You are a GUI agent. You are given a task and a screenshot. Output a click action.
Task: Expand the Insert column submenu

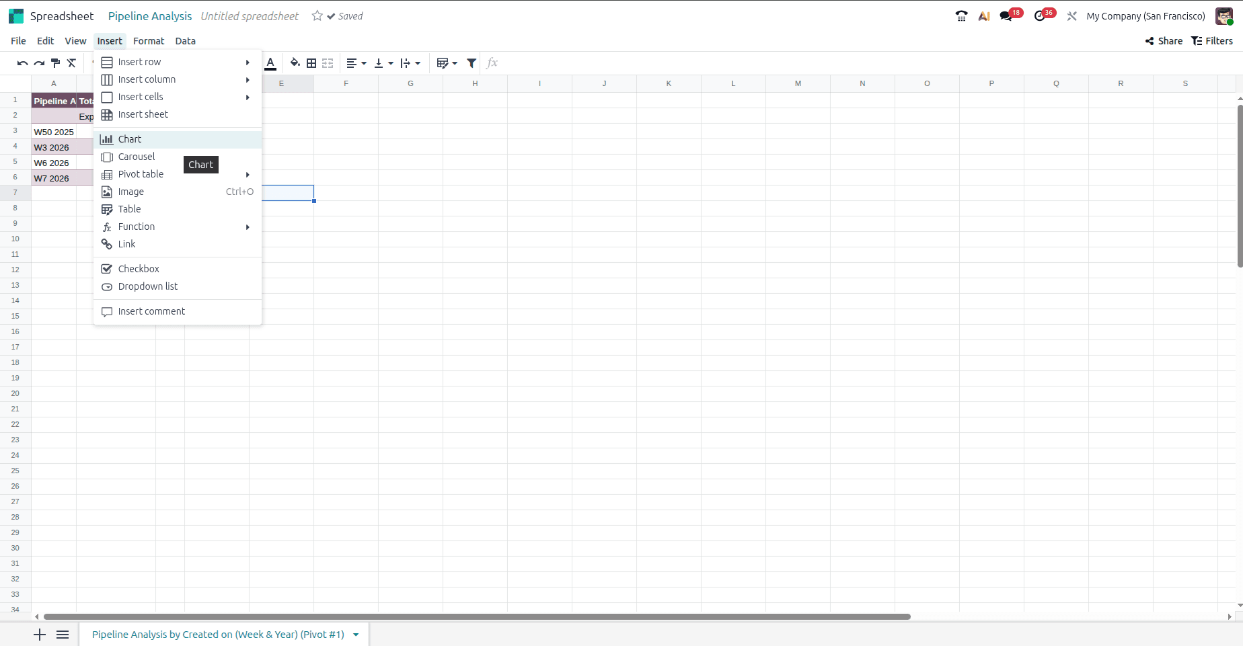[178, 79]
